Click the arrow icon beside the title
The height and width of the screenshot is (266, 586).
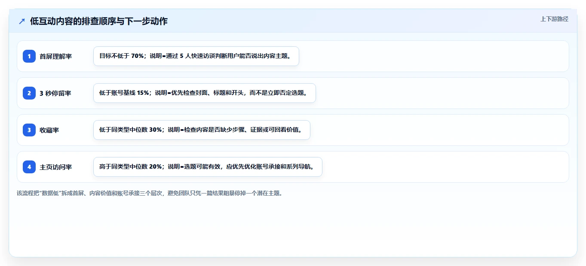tap(22, 21)
